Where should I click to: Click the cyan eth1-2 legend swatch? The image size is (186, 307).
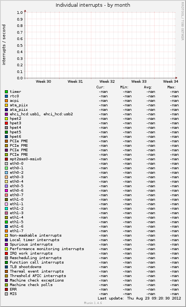tap(6, 209)
